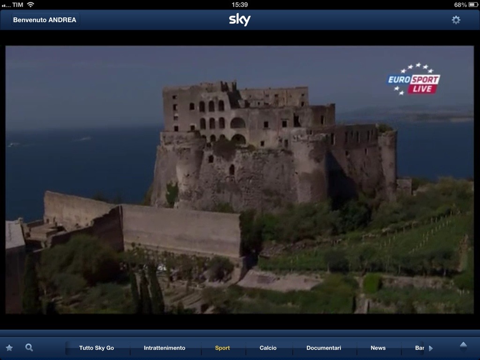
Task: Open settings with the gear icon
Action: (x=456, y=20)
